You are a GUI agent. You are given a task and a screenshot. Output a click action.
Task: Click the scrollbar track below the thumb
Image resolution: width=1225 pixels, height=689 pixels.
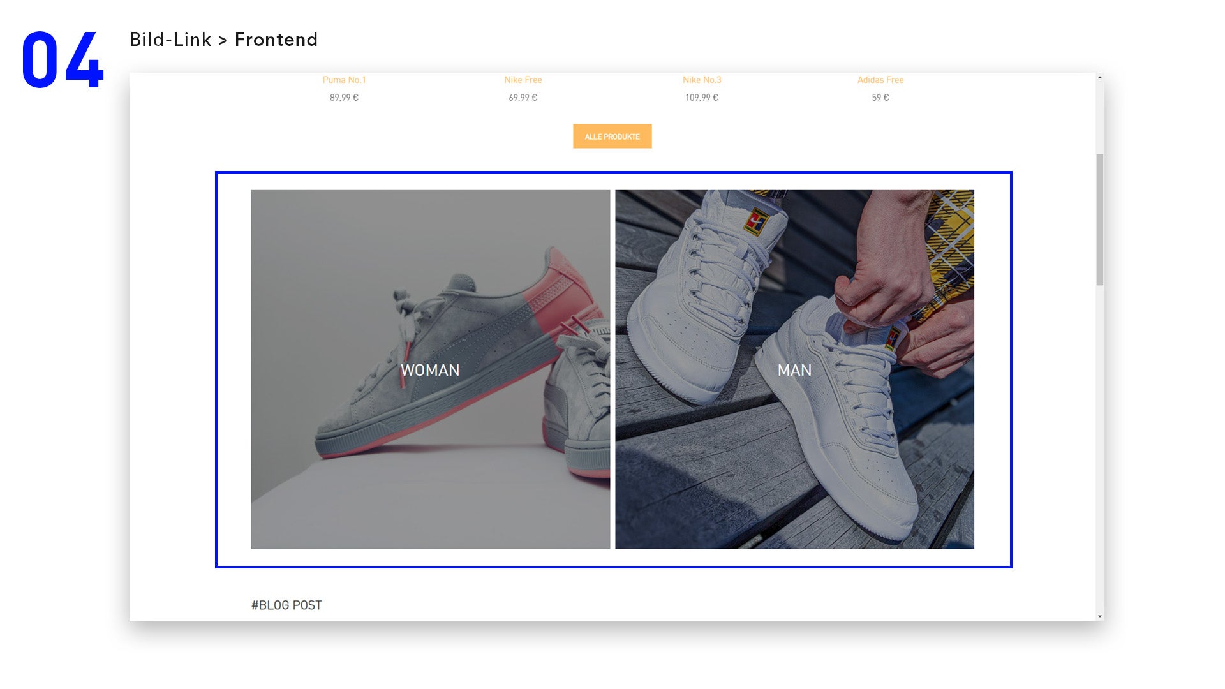tap(1100, 447)
